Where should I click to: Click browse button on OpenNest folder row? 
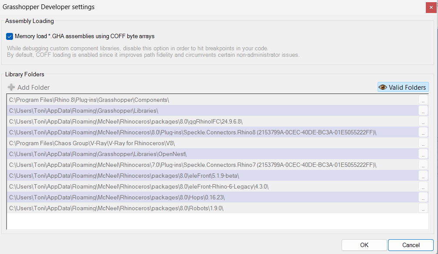423,154
